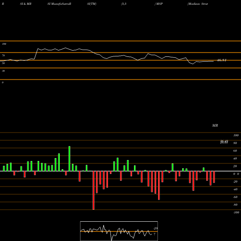241x241 pixels.
Task: Click the 70 level label on RSI chart
Action: click(3, 55)
